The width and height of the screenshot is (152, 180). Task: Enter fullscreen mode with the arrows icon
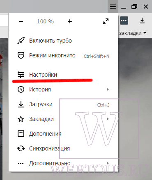(106, 21)
